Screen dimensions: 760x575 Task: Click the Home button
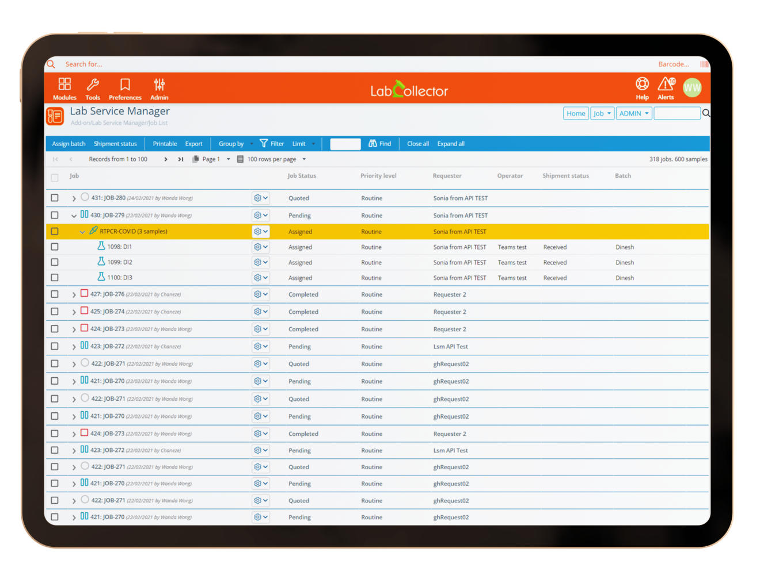coord(576,113)
